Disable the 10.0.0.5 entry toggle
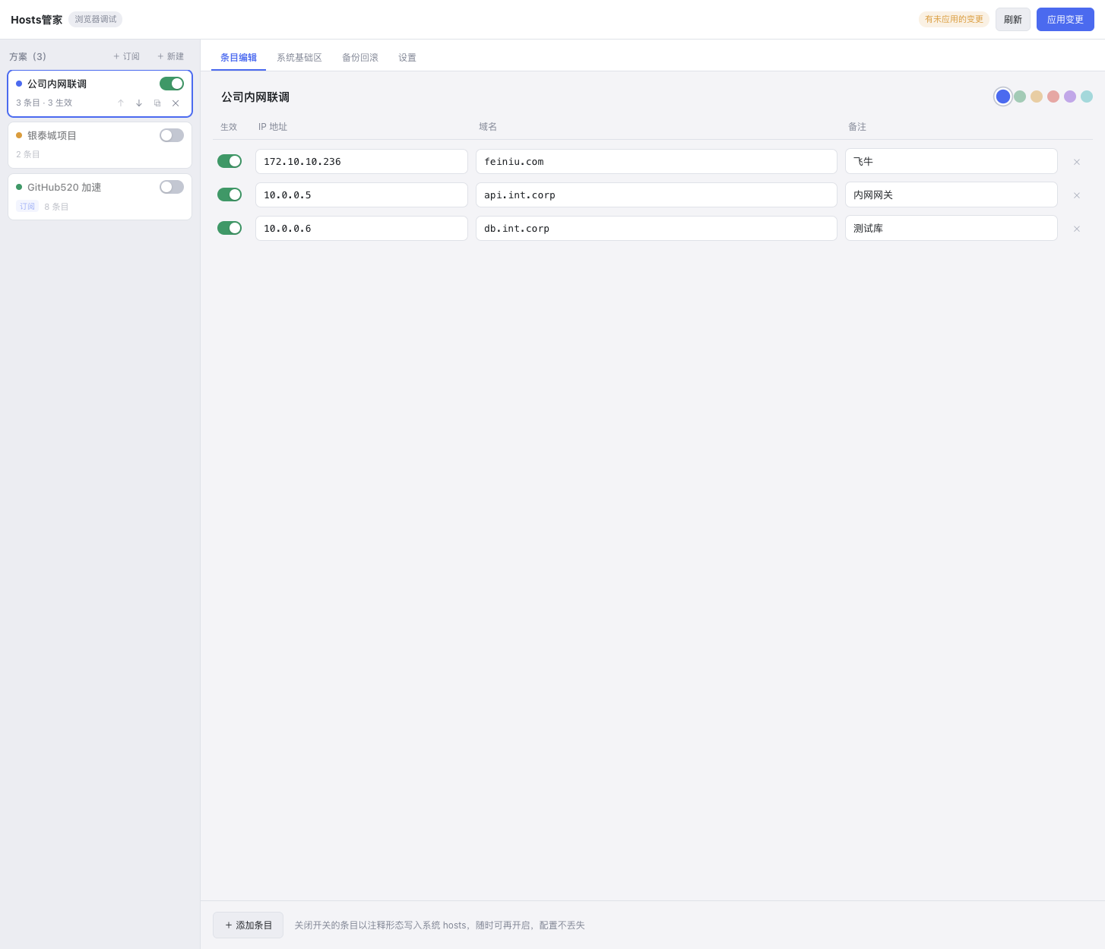Image resolution: width=1105 pixels, height=949 pixels. [x=230, y=195]
